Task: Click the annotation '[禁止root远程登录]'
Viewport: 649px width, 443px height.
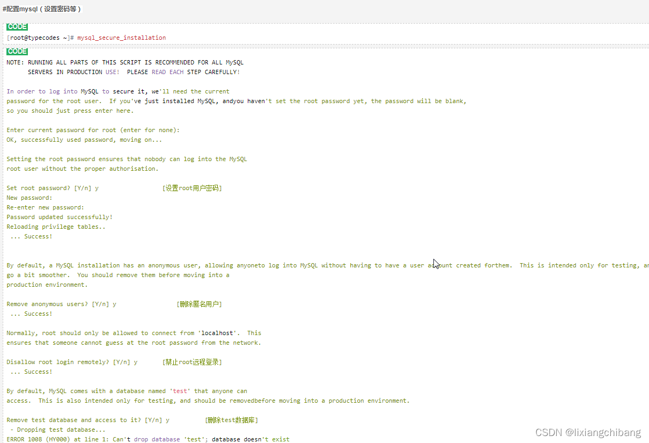Action: click(x=192, y=362)
